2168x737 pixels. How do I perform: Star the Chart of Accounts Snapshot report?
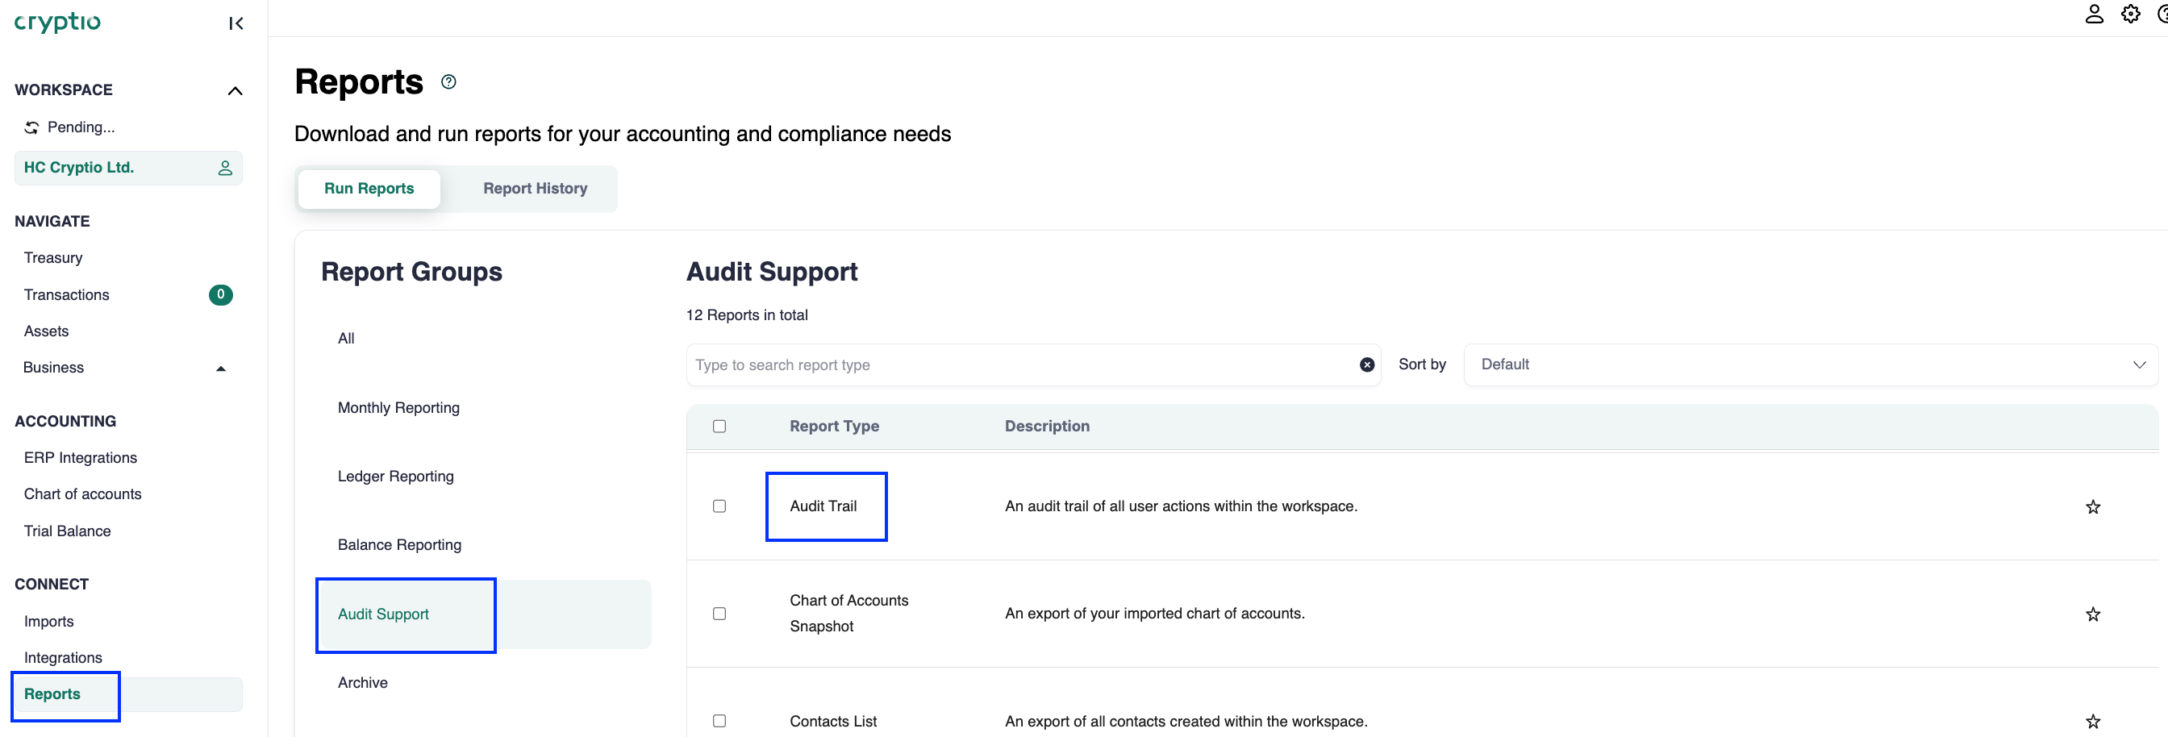[x=2092, y=614]
